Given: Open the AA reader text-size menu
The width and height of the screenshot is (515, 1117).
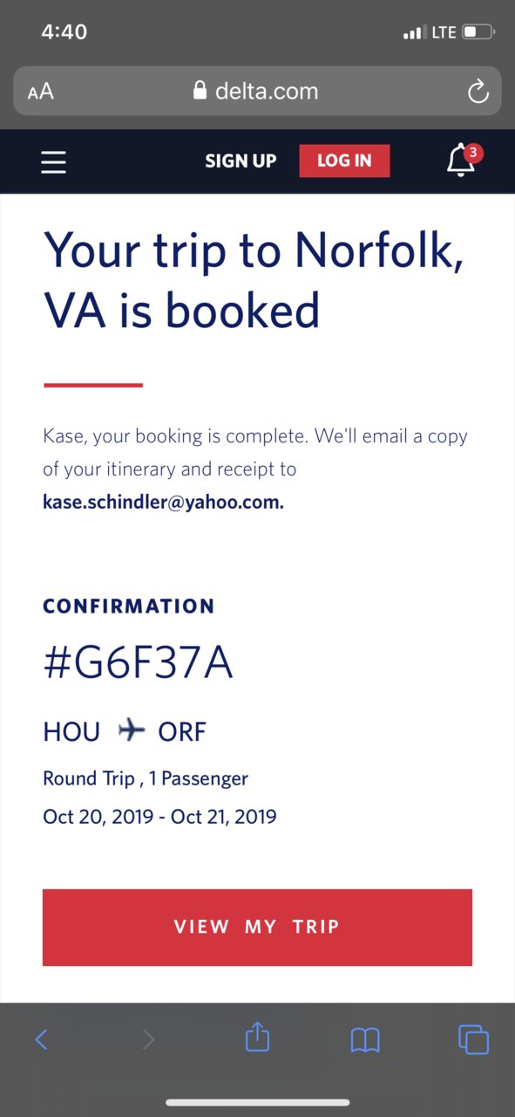Looking at the screenshot, I should (x=40, y=92).
